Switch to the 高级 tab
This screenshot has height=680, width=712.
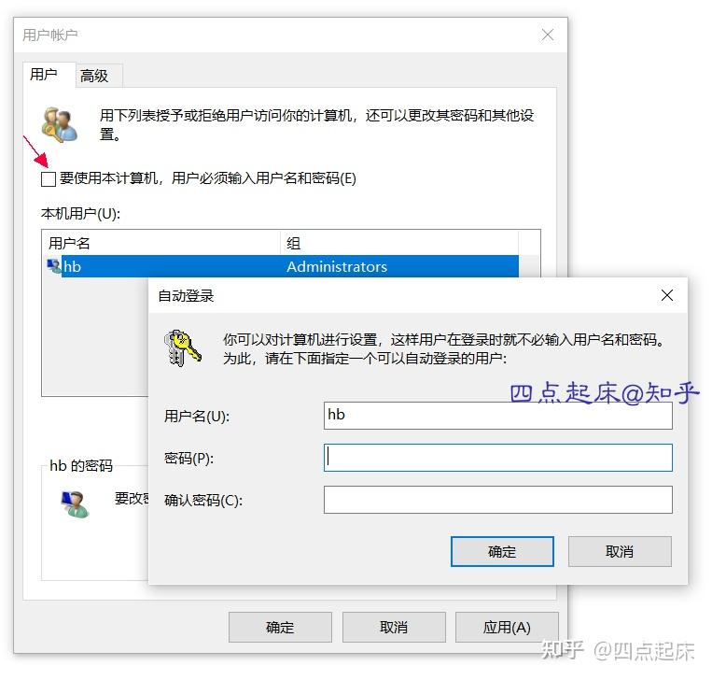pyautogui.click(x=94, y=76)
